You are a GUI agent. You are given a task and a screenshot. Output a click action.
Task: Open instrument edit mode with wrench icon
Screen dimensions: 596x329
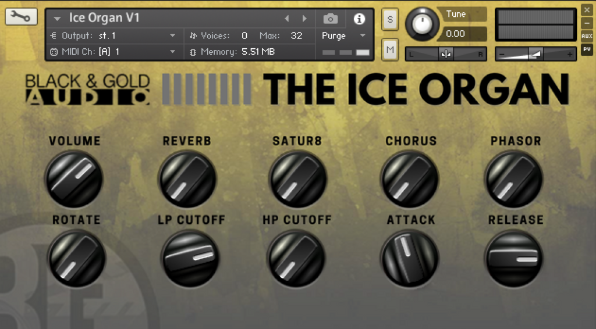coord(21,17)
